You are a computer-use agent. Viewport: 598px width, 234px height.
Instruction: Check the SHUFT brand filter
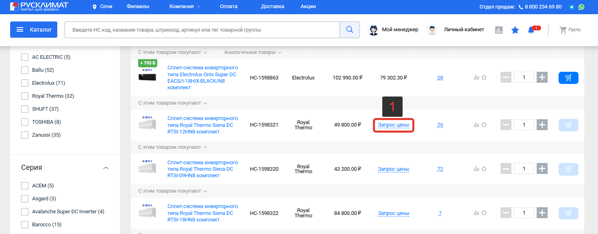pyautogui.click(x=25, y=109)
